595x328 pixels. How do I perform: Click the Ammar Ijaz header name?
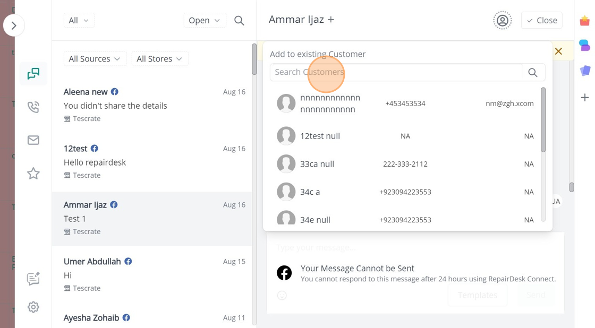click(x=296, y=20)
